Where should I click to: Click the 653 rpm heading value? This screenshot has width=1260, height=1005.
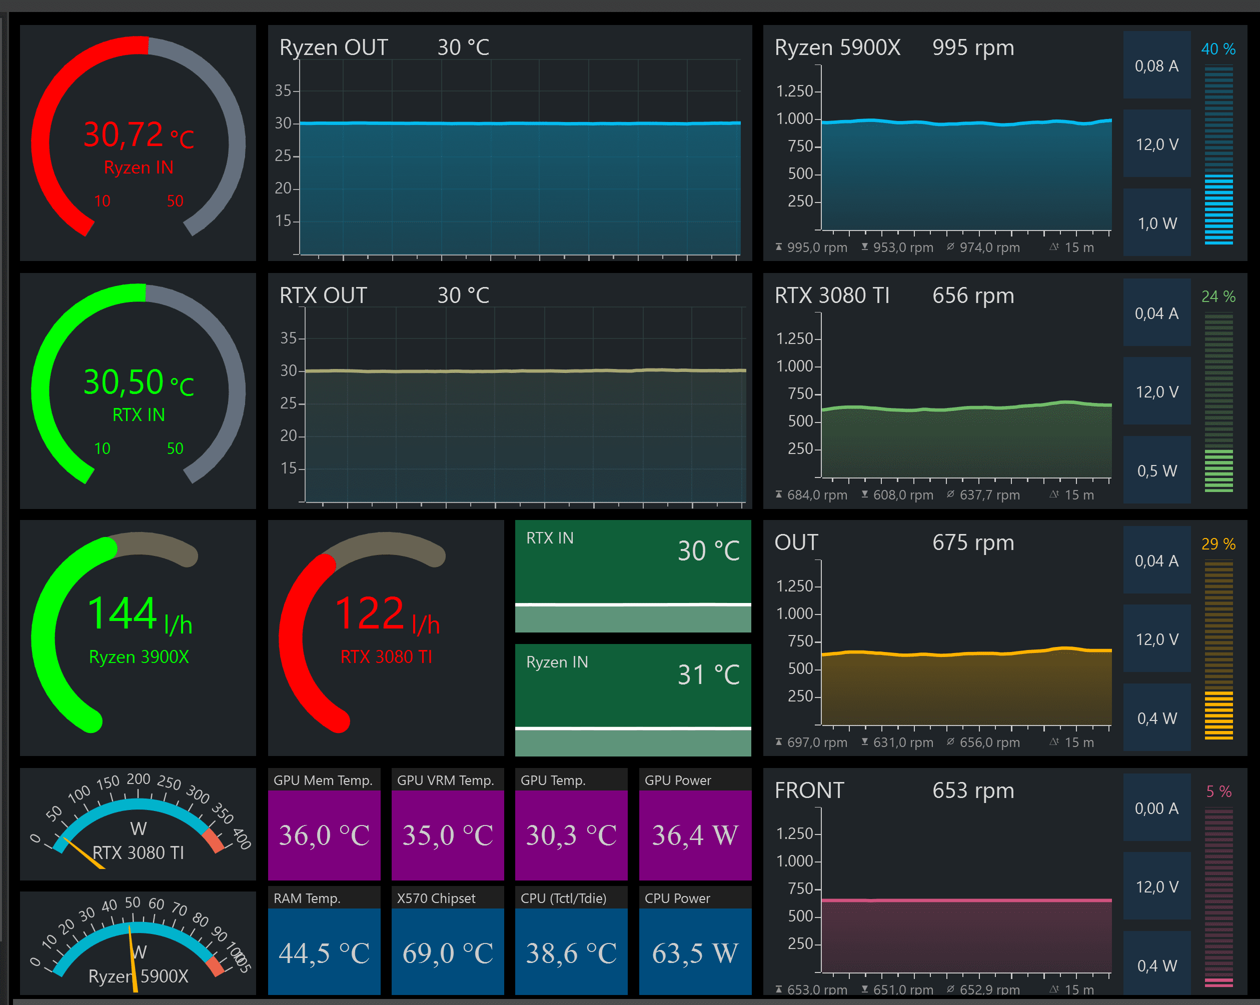[x=973, y=790]
